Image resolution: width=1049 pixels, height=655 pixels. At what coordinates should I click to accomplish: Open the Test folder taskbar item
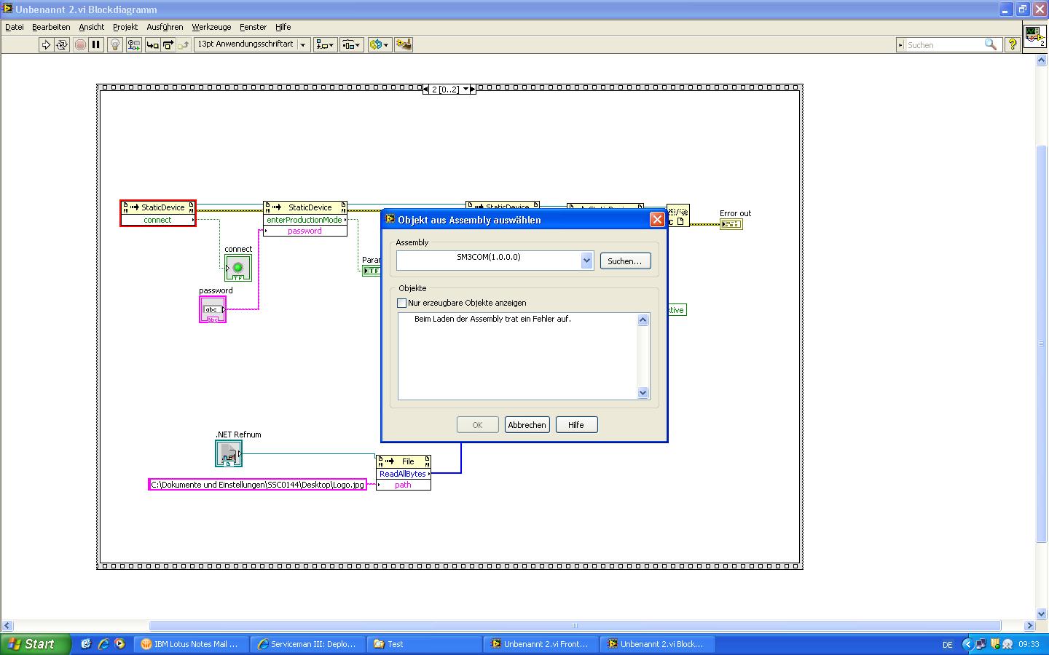click(425, 644)
